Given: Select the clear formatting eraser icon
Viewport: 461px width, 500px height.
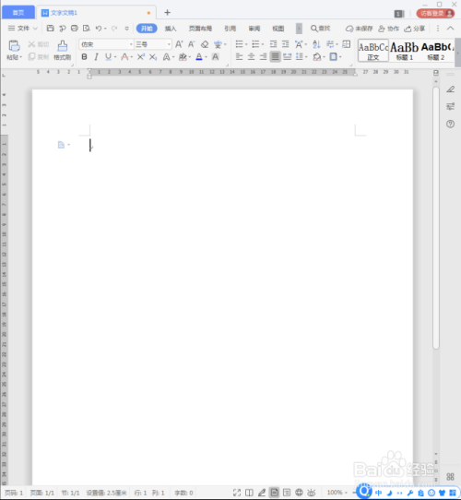Looking at the screenshot, I should [205, 44].
